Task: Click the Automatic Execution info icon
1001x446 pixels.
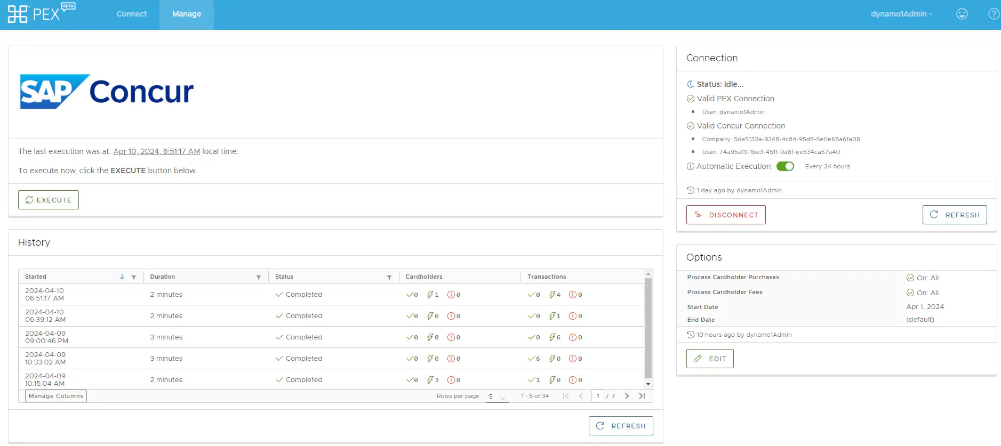Action: pyautogui.click(x=690, y=166)
